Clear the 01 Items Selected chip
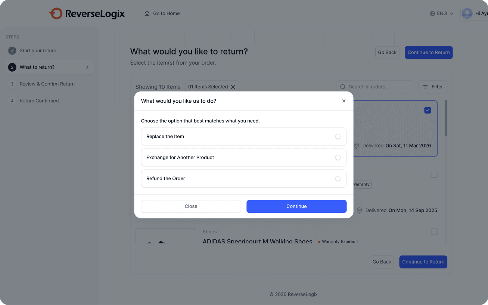488x305 pixels. click(233, 87)
